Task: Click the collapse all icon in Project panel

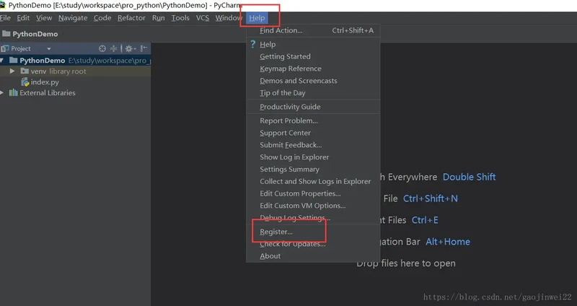Action: (x=113, y=48)
